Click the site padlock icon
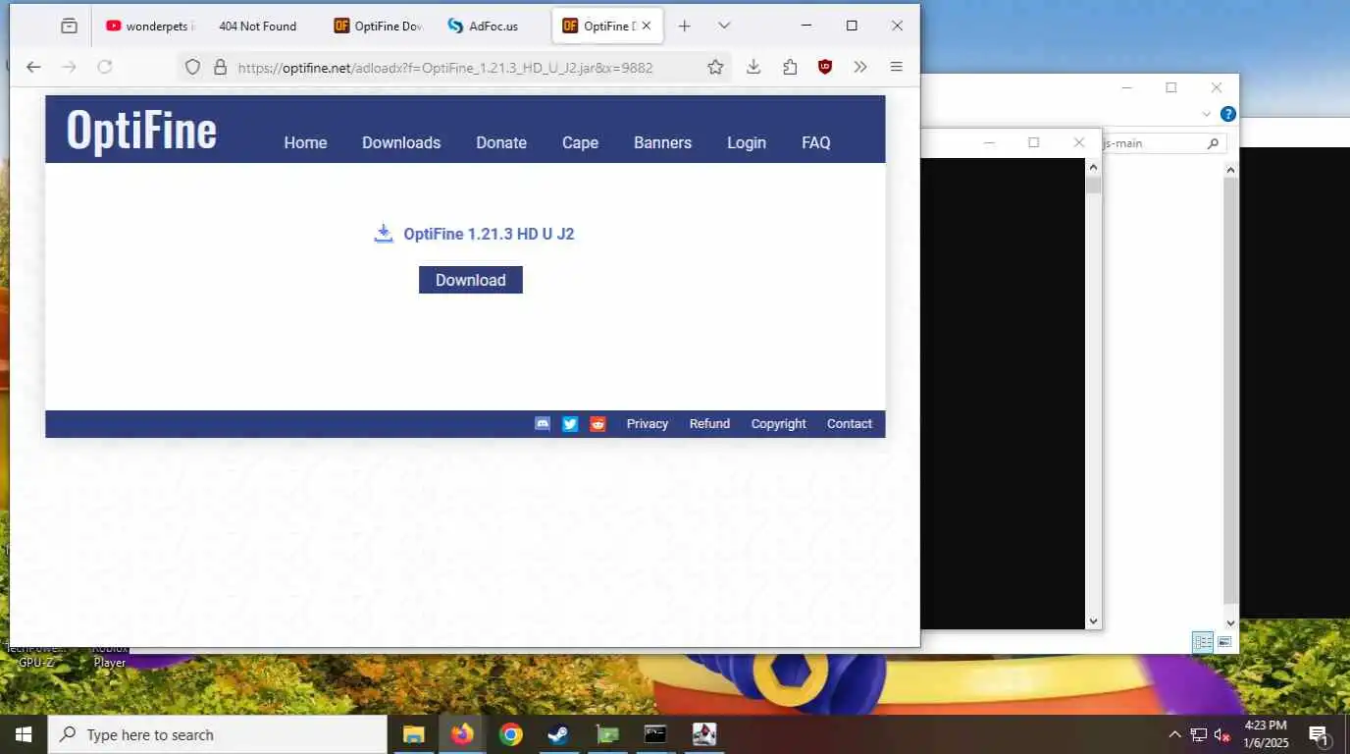1350x754 pixels. click(220, 67)
